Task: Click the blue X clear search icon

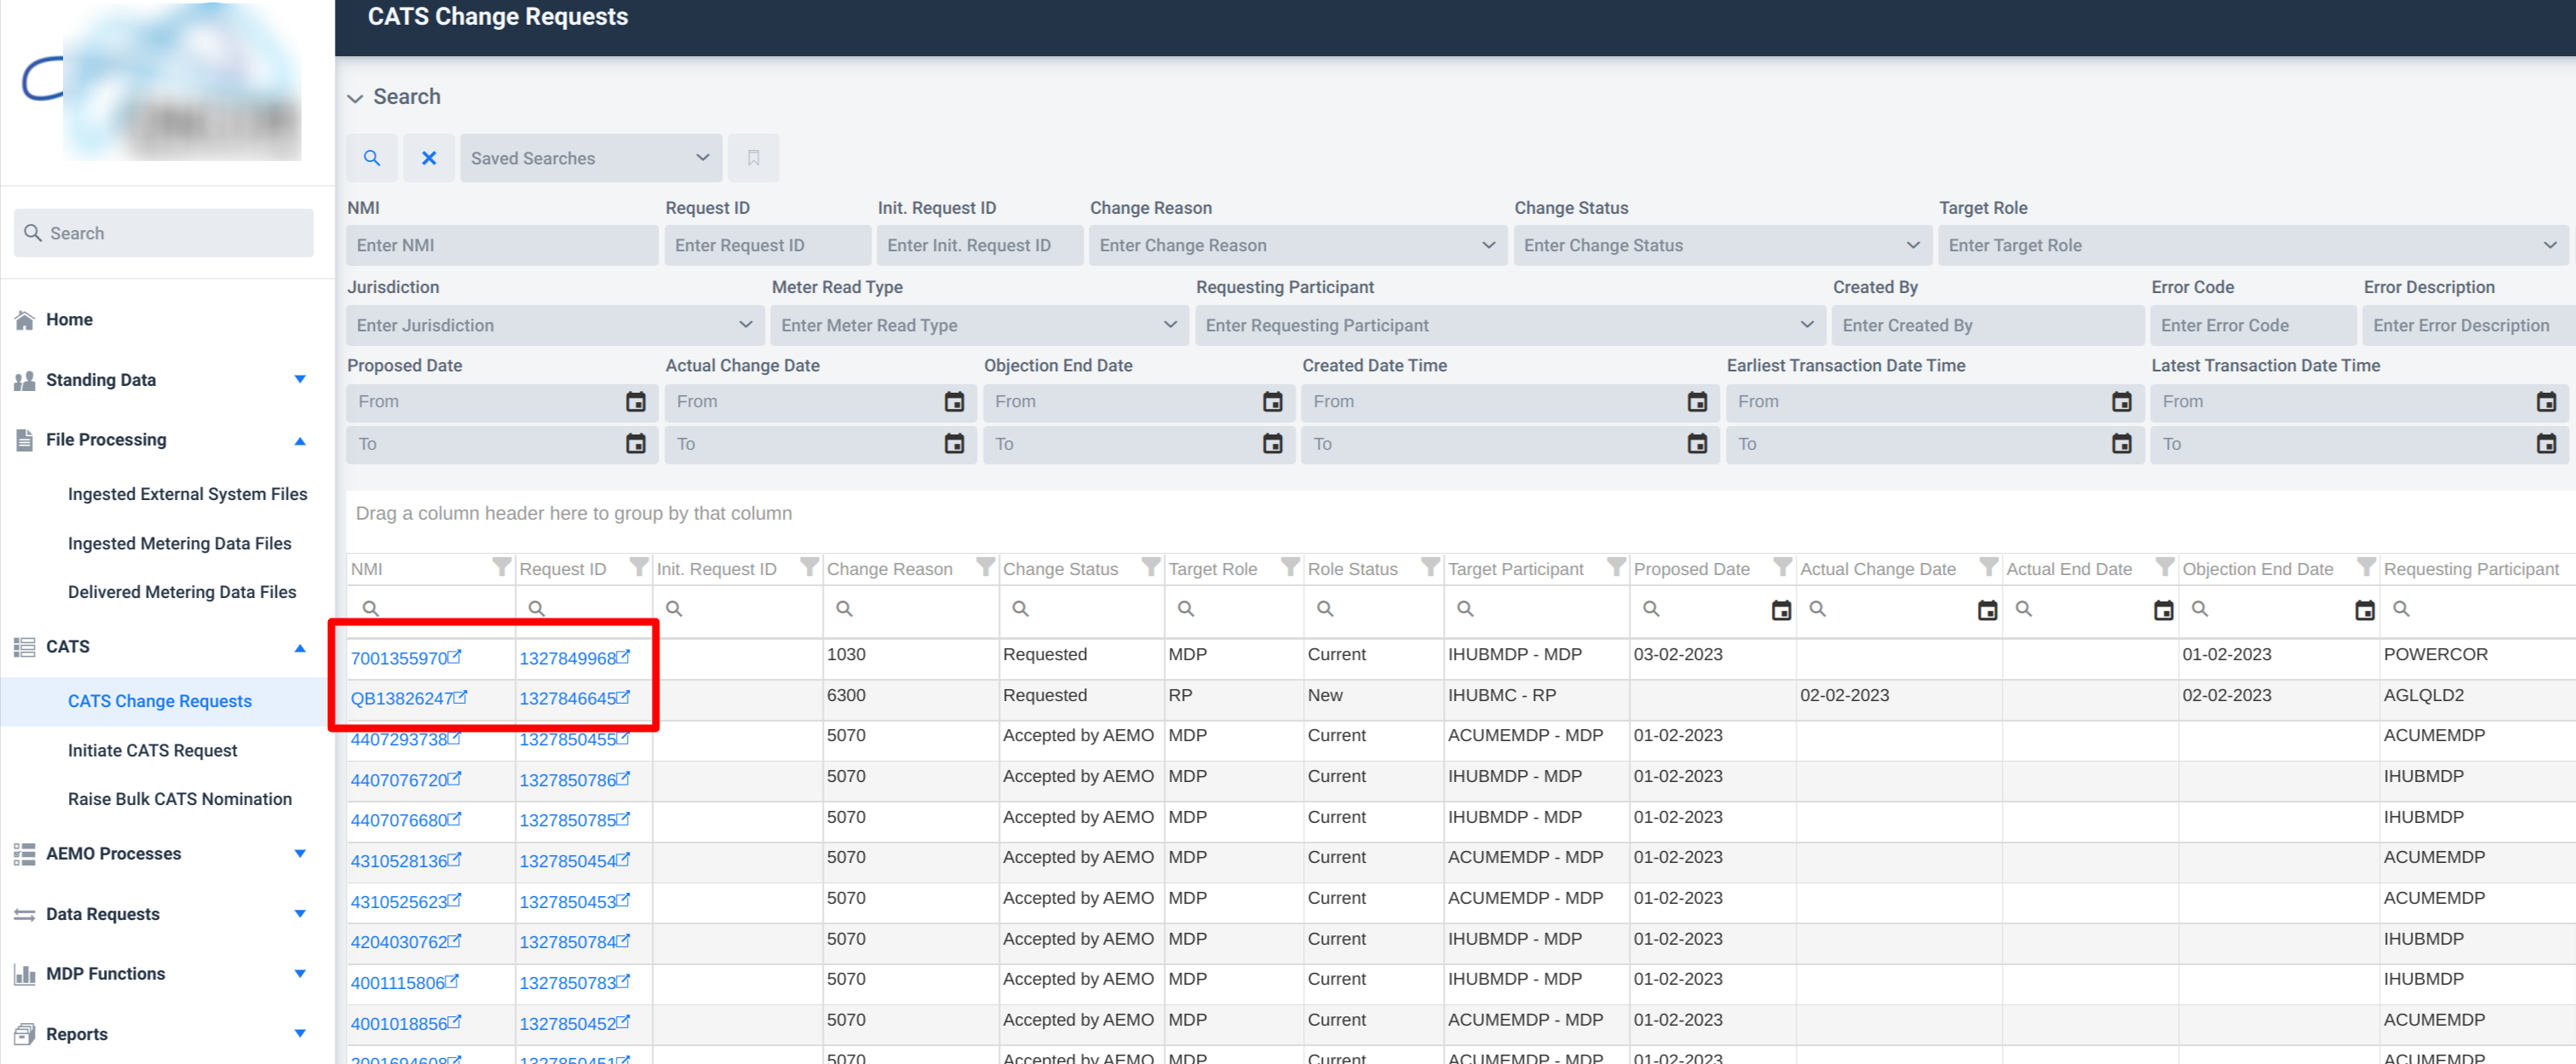Action: point(429,158)
